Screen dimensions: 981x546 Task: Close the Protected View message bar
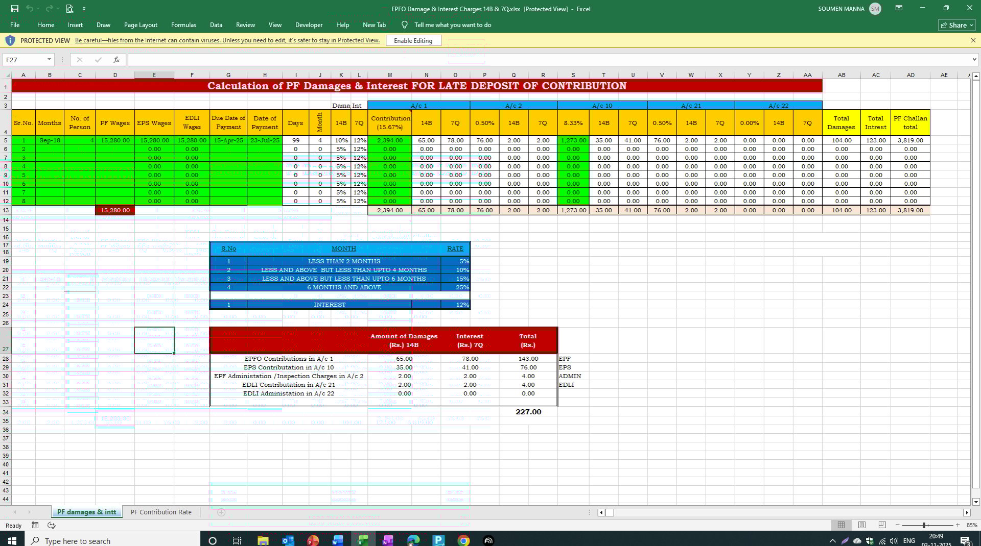coord(973,40)
